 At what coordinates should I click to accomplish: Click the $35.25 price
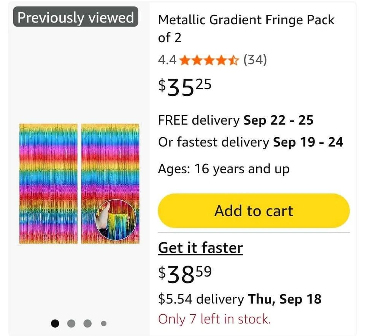[184, 87]
